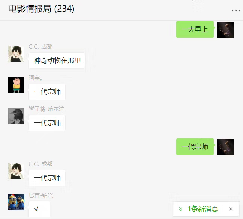Image resolution: width=243 pixels, height=219 pixels.
Task: Click the 1条新消息 link
Action: coord(203,209)
